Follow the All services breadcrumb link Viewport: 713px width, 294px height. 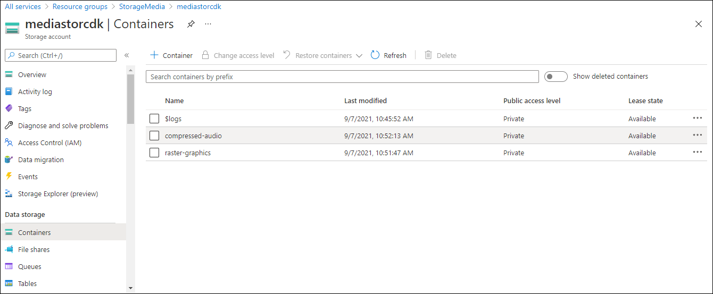point(23,7)
